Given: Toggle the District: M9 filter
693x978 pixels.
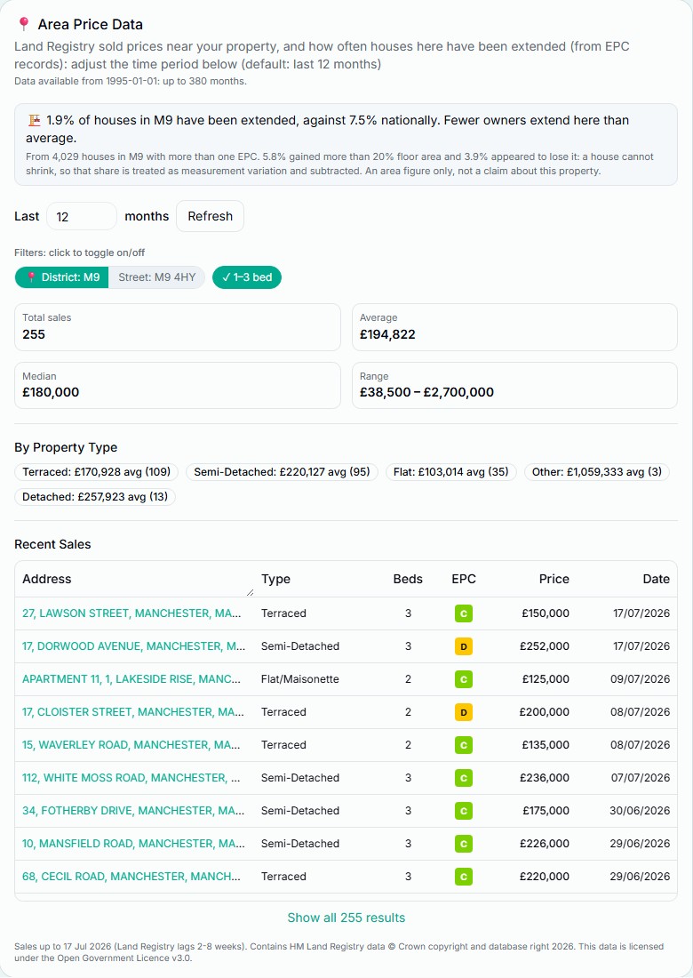Looking at the screenshot, I should (x=61, y=277).
